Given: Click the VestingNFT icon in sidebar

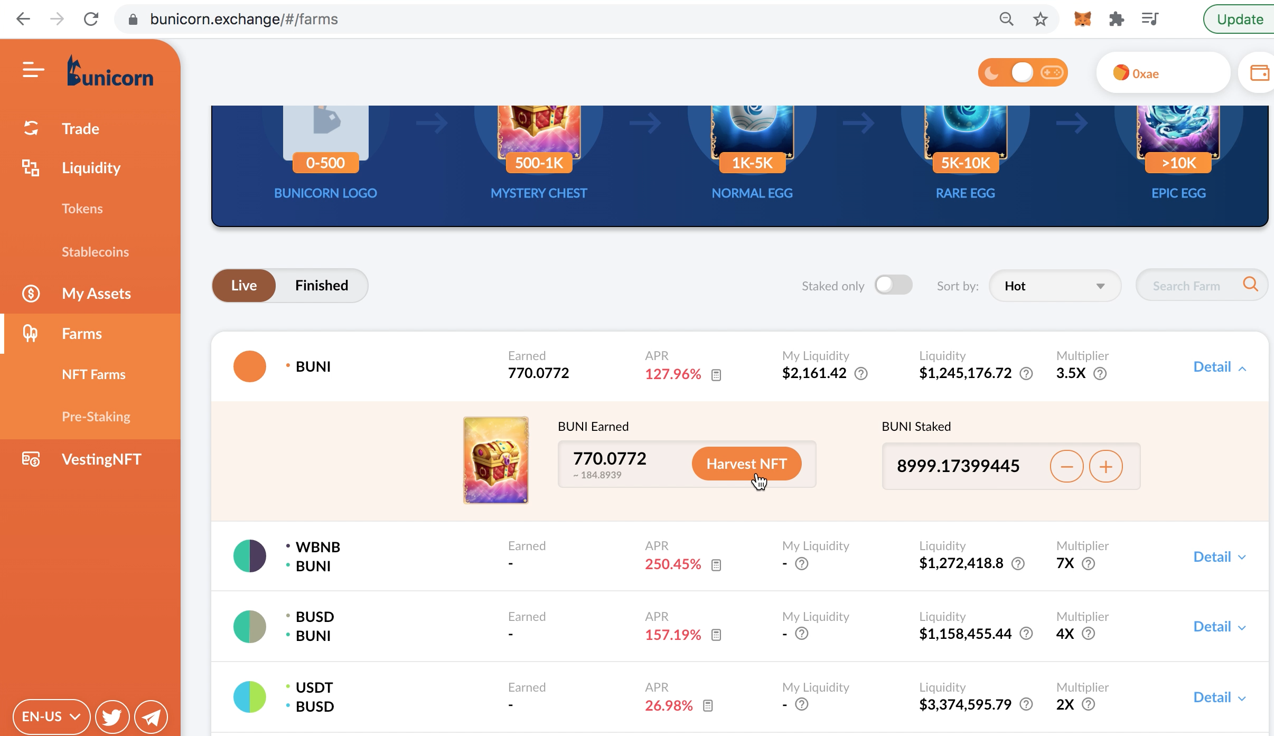Looking at the screenshot, I should pos(31,459).
